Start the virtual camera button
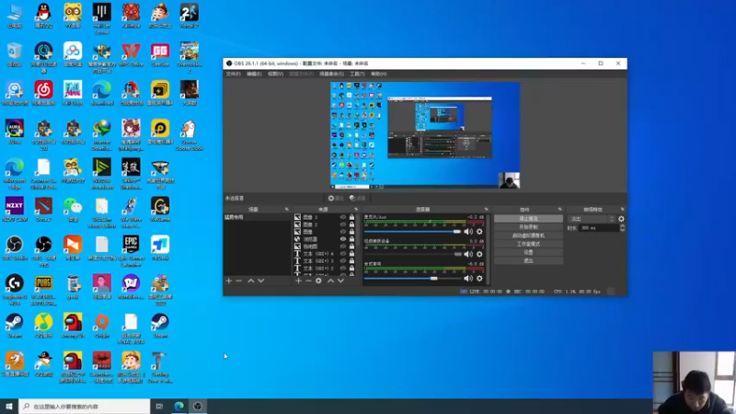The image size is (736, 414). (528, 236)
